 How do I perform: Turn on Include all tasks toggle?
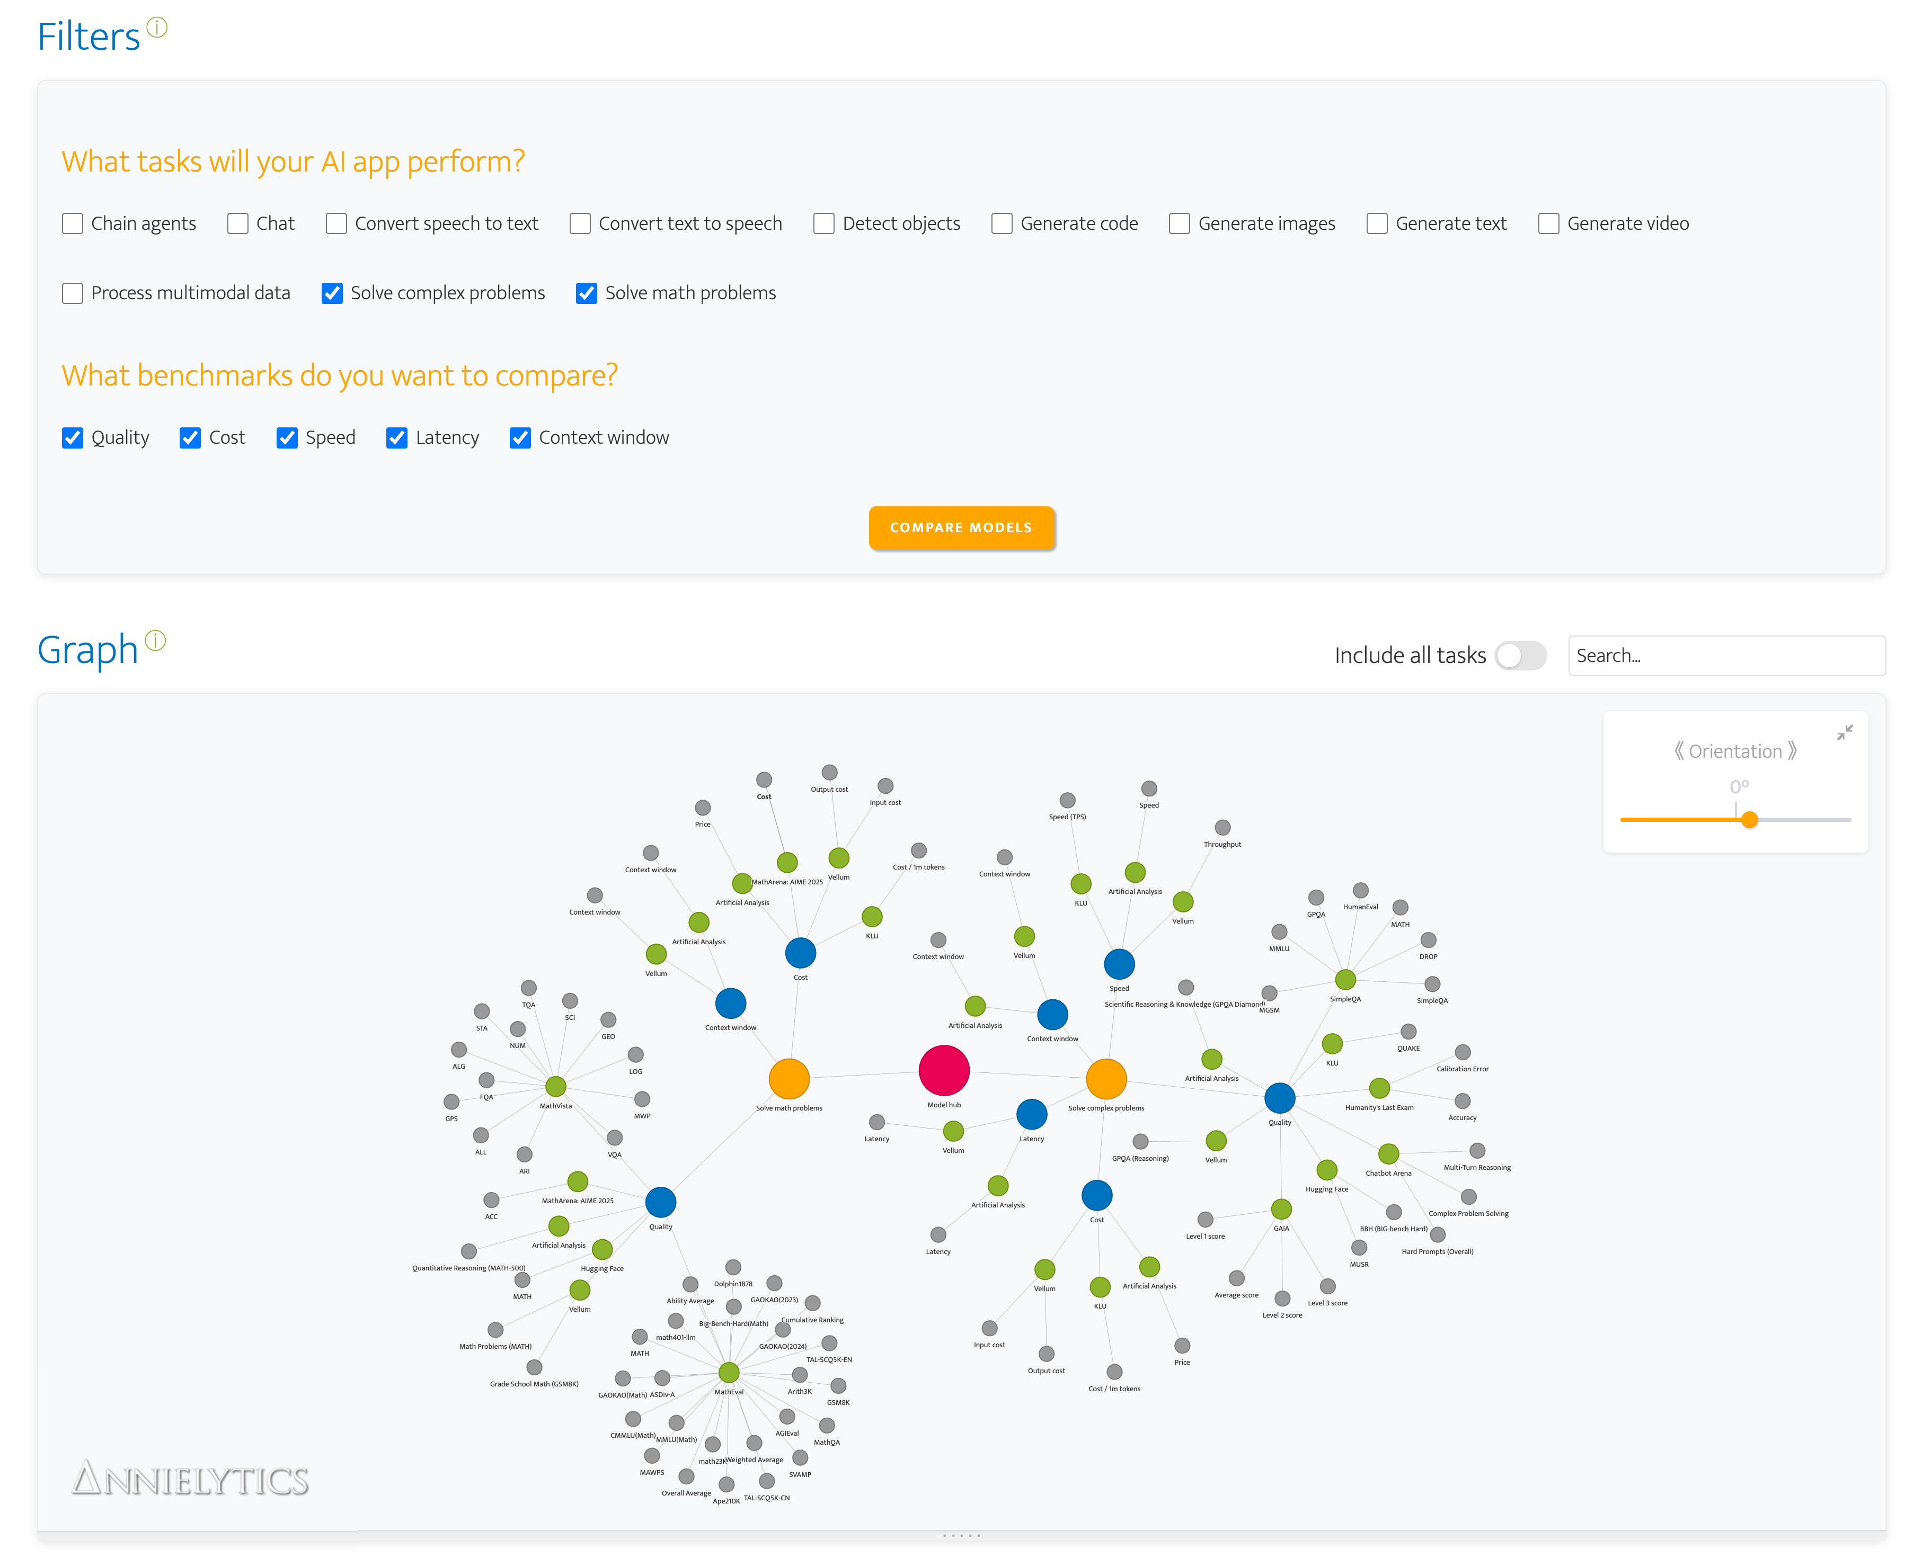1520,655
